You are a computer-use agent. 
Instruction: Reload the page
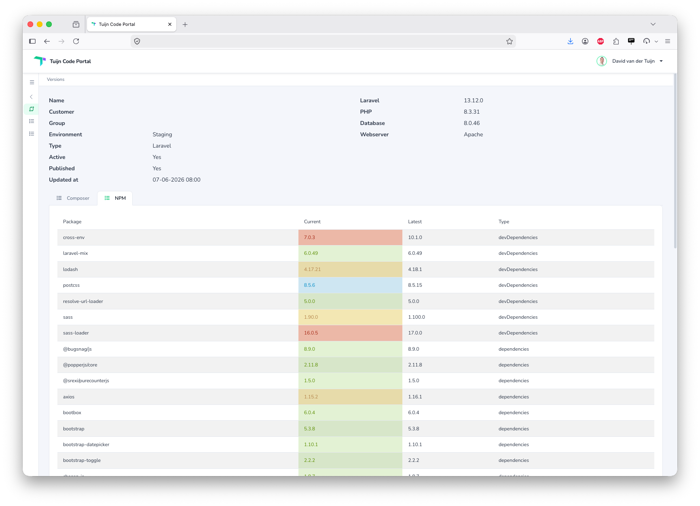76,41
